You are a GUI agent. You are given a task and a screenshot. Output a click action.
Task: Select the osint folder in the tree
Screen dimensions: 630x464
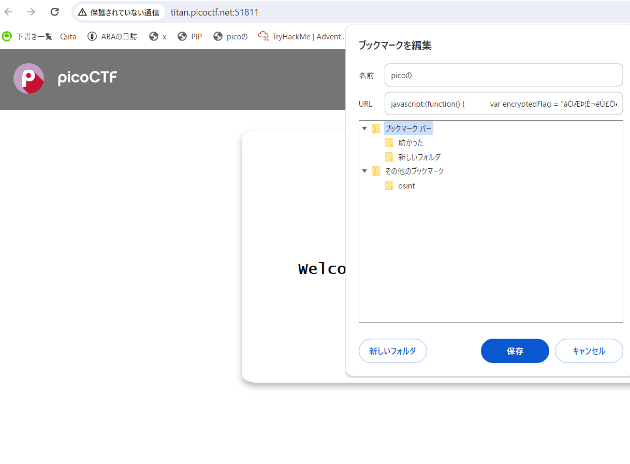[x=407, y=185]
